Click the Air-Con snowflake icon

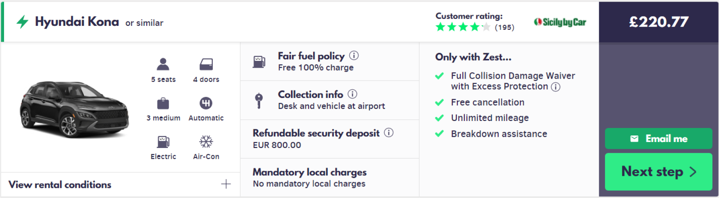pyautogui.click(x=206, y=142)
